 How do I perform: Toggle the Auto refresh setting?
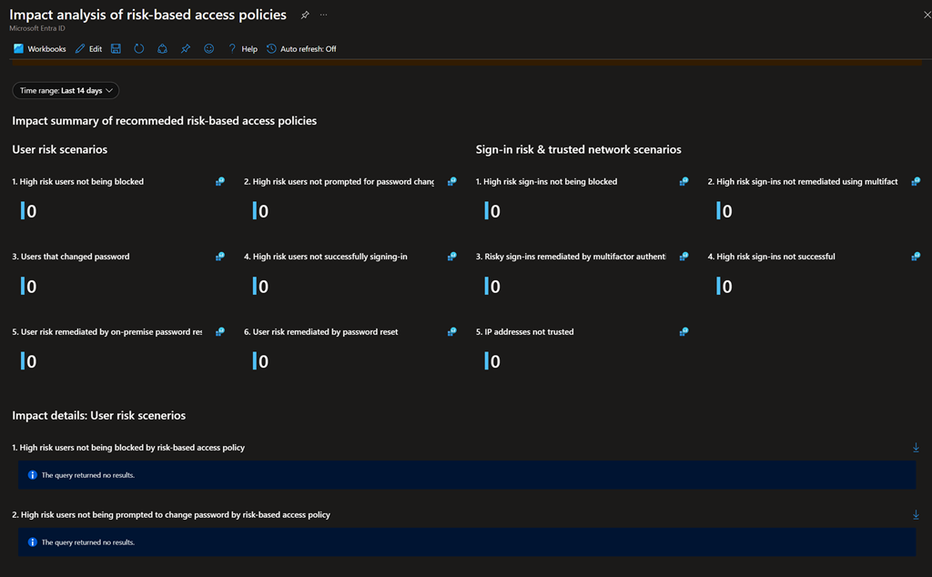pyautogui.click(x=301, y=49)
